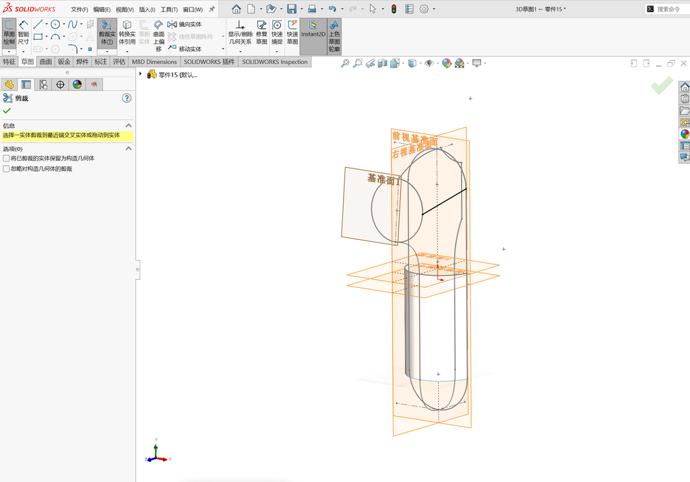Select the Spline sketch tool
690x482 pixels.
click(73, 24)
